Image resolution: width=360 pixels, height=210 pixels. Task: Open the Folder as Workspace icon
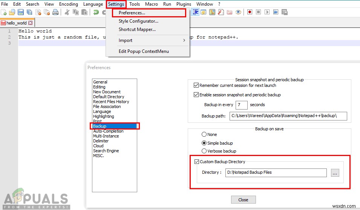(x=230, y=12)
